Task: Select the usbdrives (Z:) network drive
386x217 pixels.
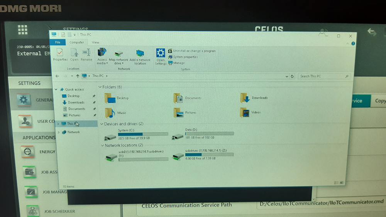Action: pos(203,155)
